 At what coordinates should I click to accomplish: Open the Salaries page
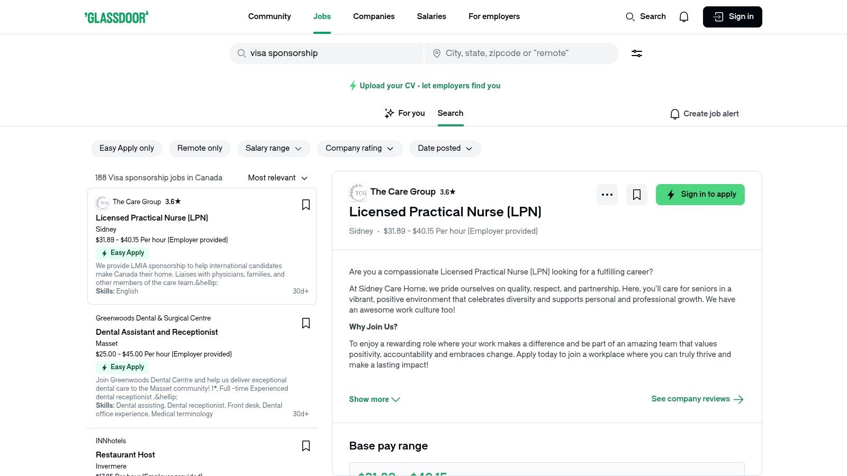coord(431,16)
